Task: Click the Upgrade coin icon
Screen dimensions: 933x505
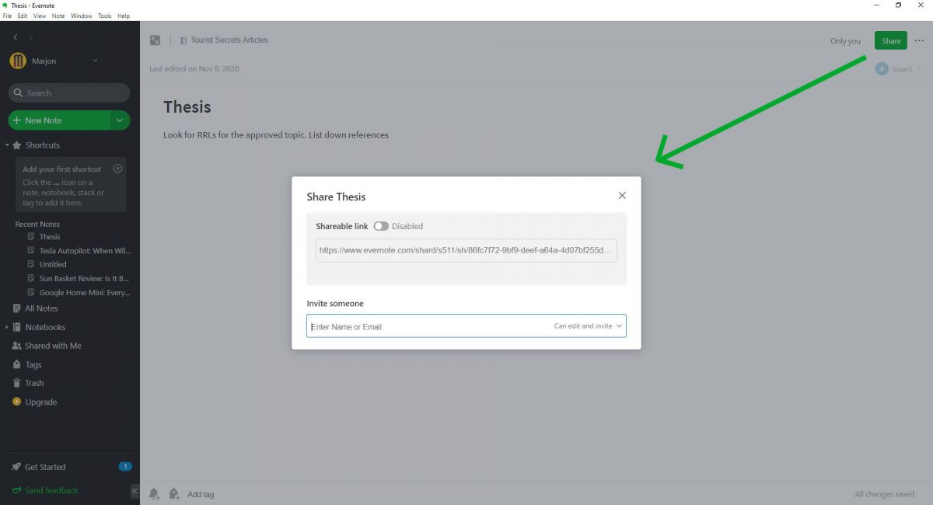Action: (x=17, y=402)
